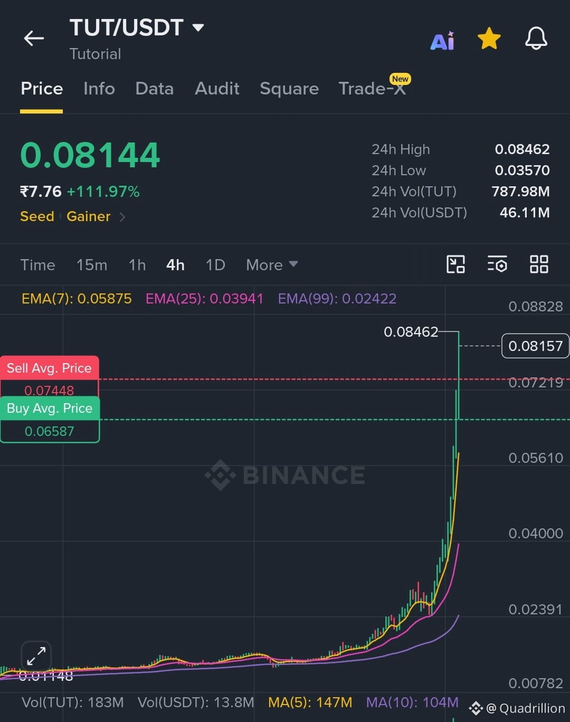Expand the chart to fullscreen

coord(36,656)
